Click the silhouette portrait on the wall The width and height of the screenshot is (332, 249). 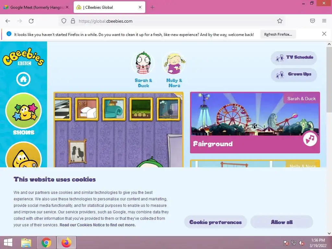77,151
